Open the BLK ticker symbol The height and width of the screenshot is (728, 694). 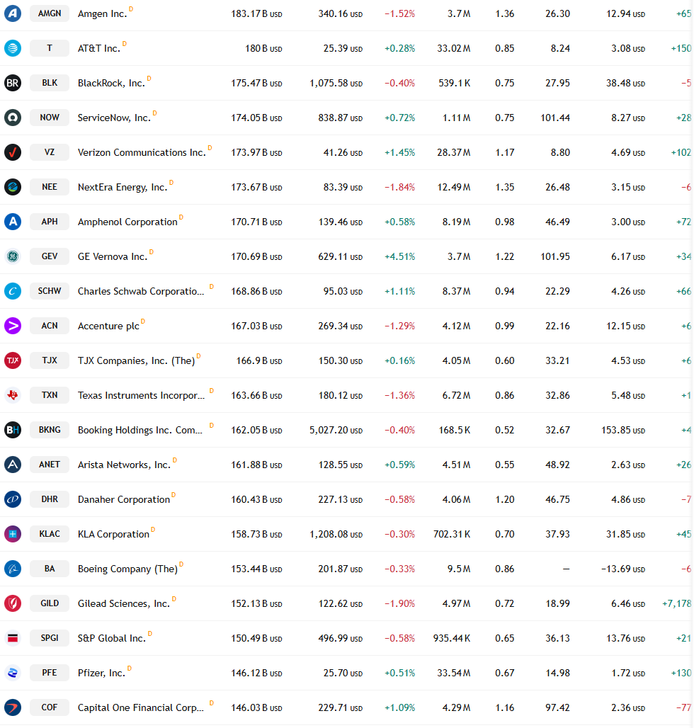50,83
